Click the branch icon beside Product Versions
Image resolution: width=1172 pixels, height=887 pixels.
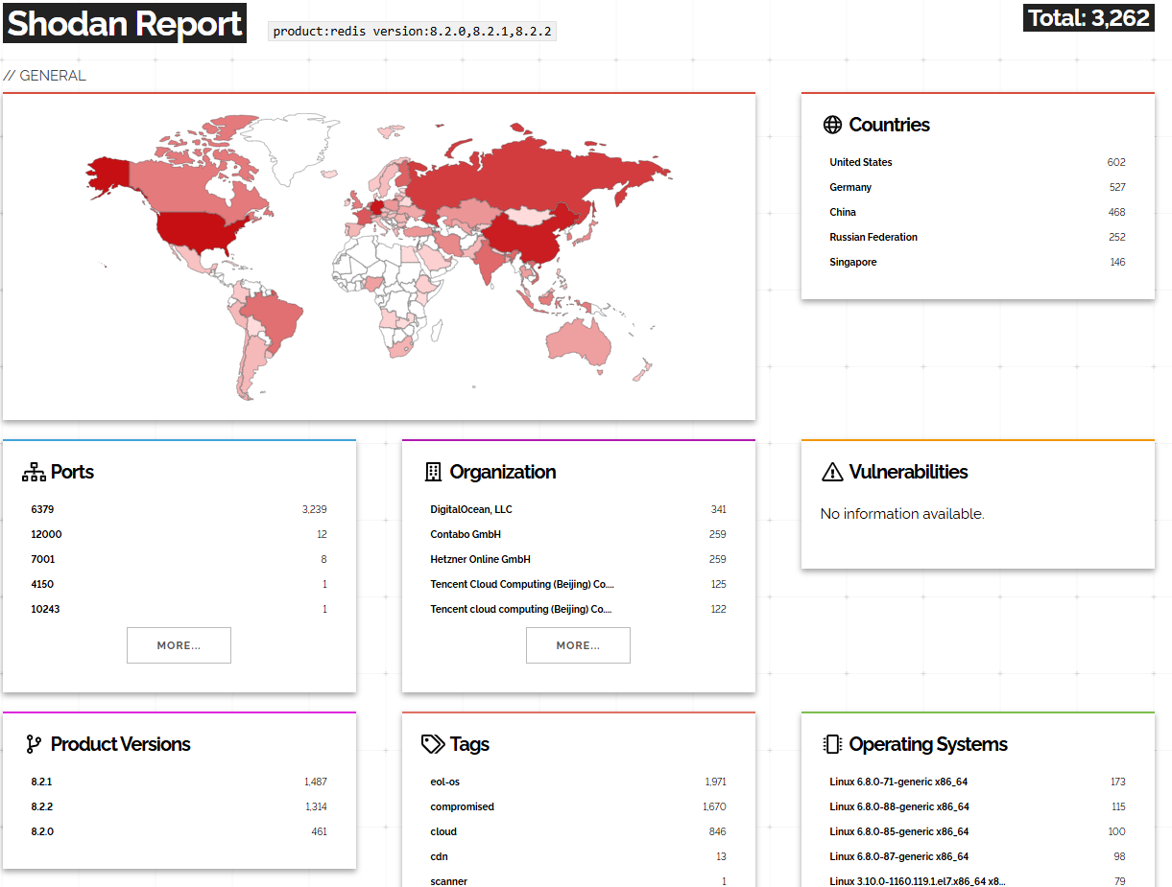[x=33, y=743]
